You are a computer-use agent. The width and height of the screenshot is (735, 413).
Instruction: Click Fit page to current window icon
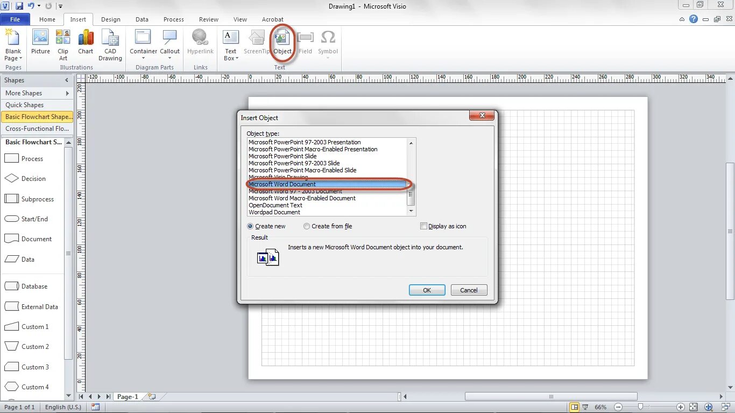click(x=694, y=407)
